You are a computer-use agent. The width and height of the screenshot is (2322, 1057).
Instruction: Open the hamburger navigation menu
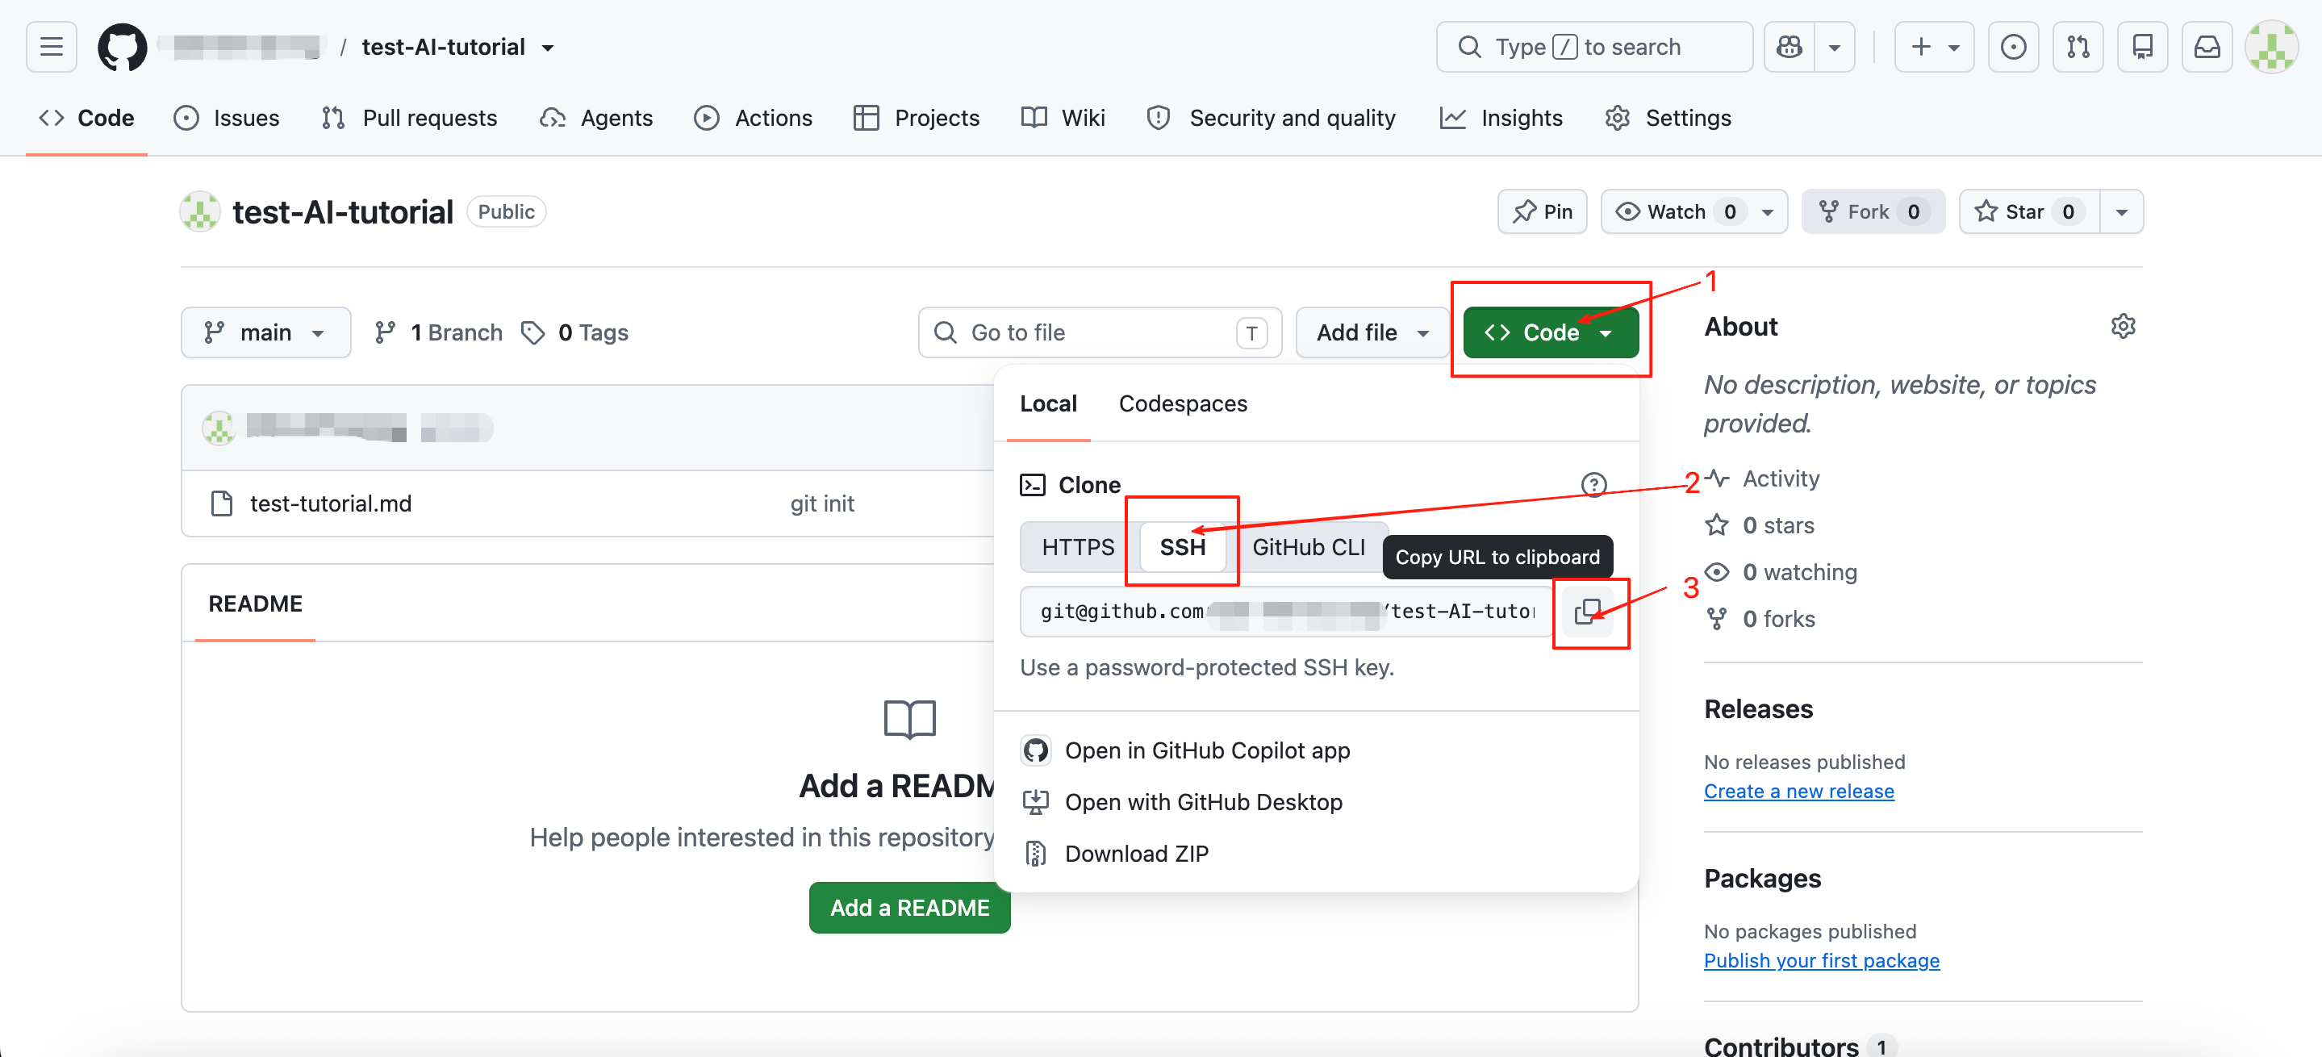52,47
